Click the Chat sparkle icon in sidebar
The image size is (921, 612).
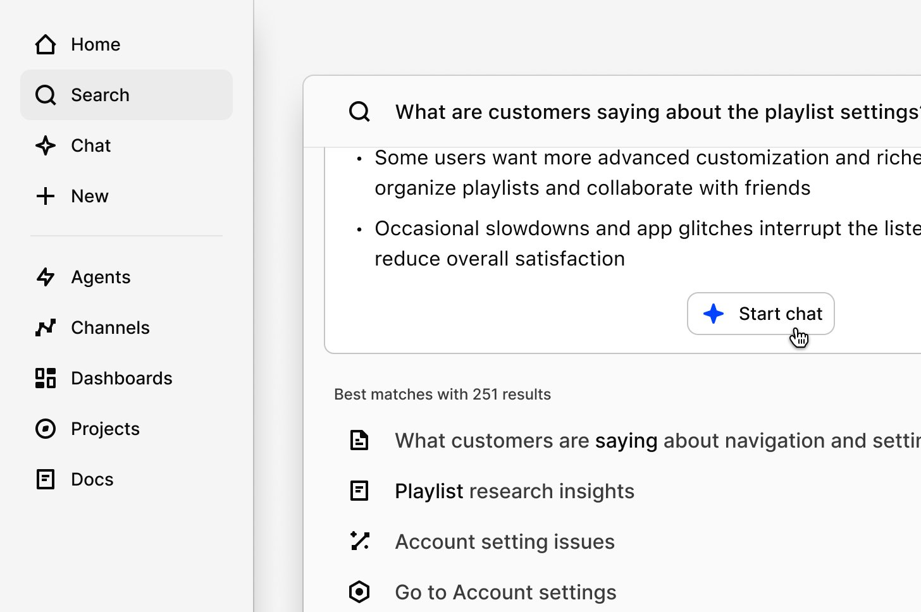46,145
